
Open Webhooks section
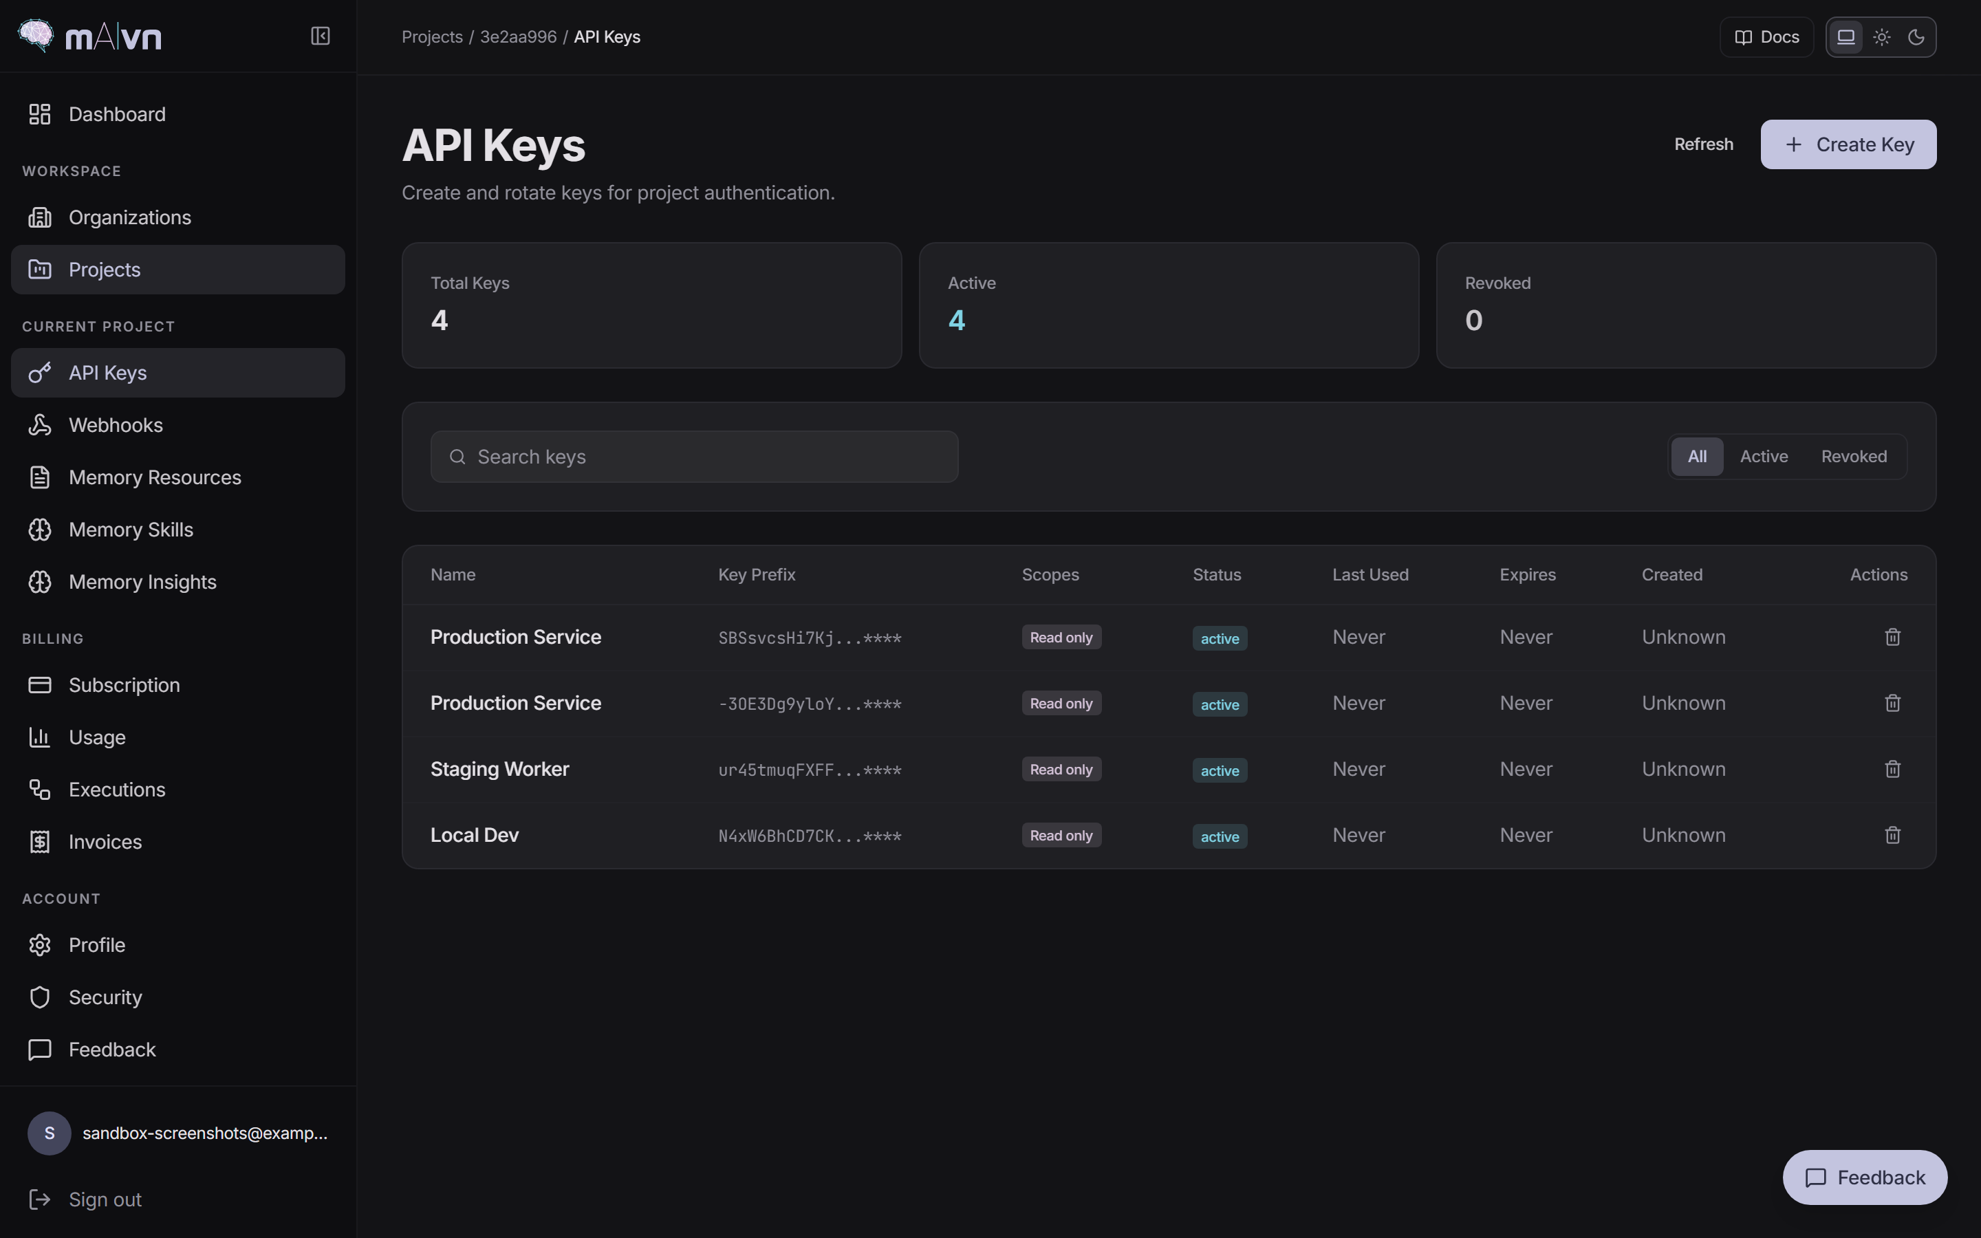click(177, 425)
